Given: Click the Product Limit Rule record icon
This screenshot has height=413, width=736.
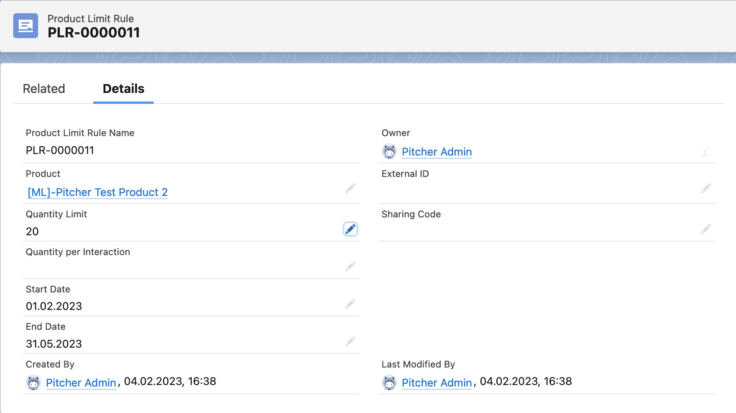Looking at the screenshot, I should click(26, 26).
